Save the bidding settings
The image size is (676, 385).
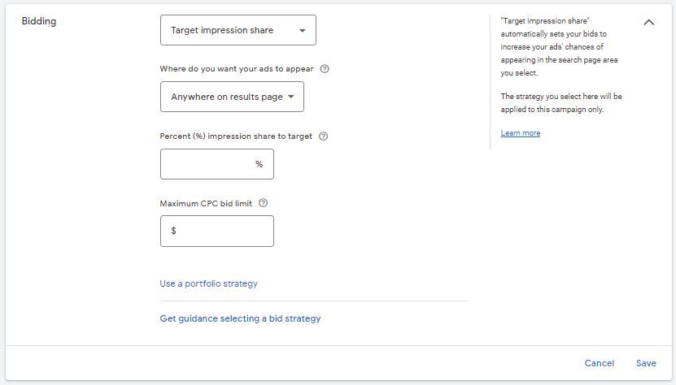(x=646, y=363)
